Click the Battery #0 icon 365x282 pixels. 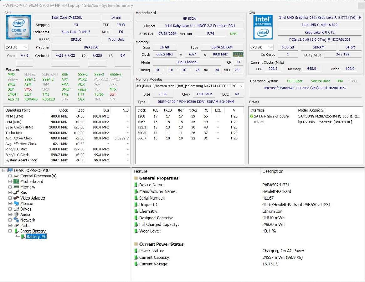(x=23, y=237)
